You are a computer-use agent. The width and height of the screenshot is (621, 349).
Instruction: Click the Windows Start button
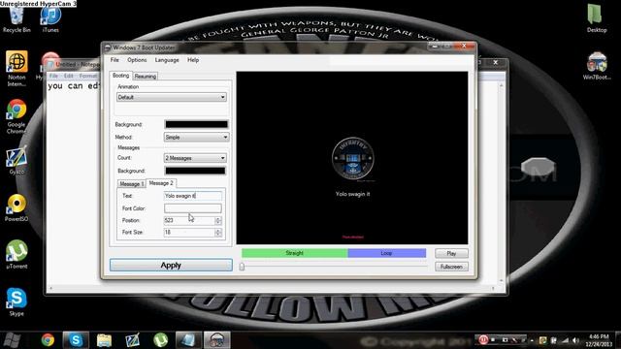coord(12,340)
